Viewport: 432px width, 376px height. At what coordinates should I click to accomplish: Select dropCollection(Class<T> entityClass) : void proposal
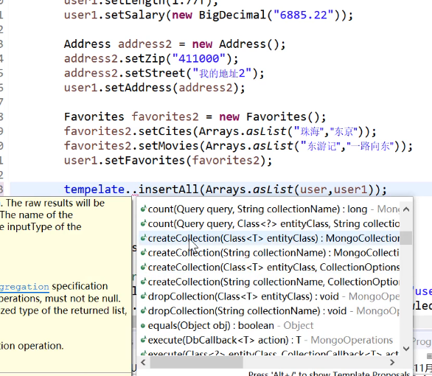pyautogui.click(x=270, y=296)
